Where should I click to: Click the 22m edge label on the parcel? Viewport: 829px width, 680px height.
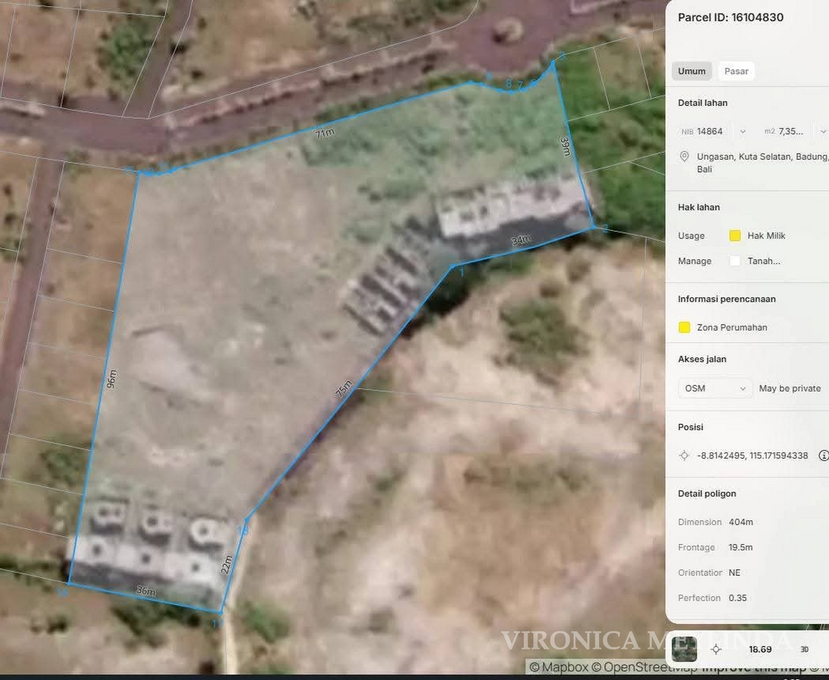pyautogui.click(x=227, y=564)
